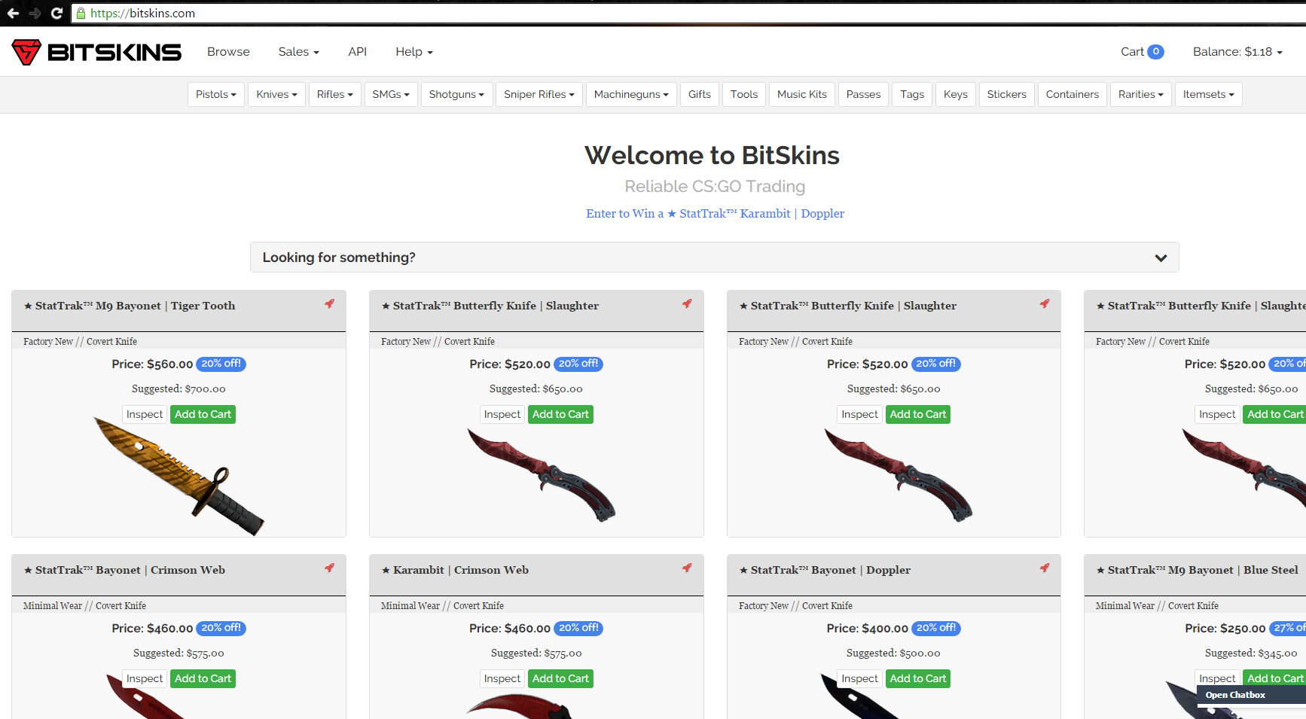Inspect the M9 Bayonet Tiger Tooth
Screen dimensions: 1306x719
tap(145, 415)
